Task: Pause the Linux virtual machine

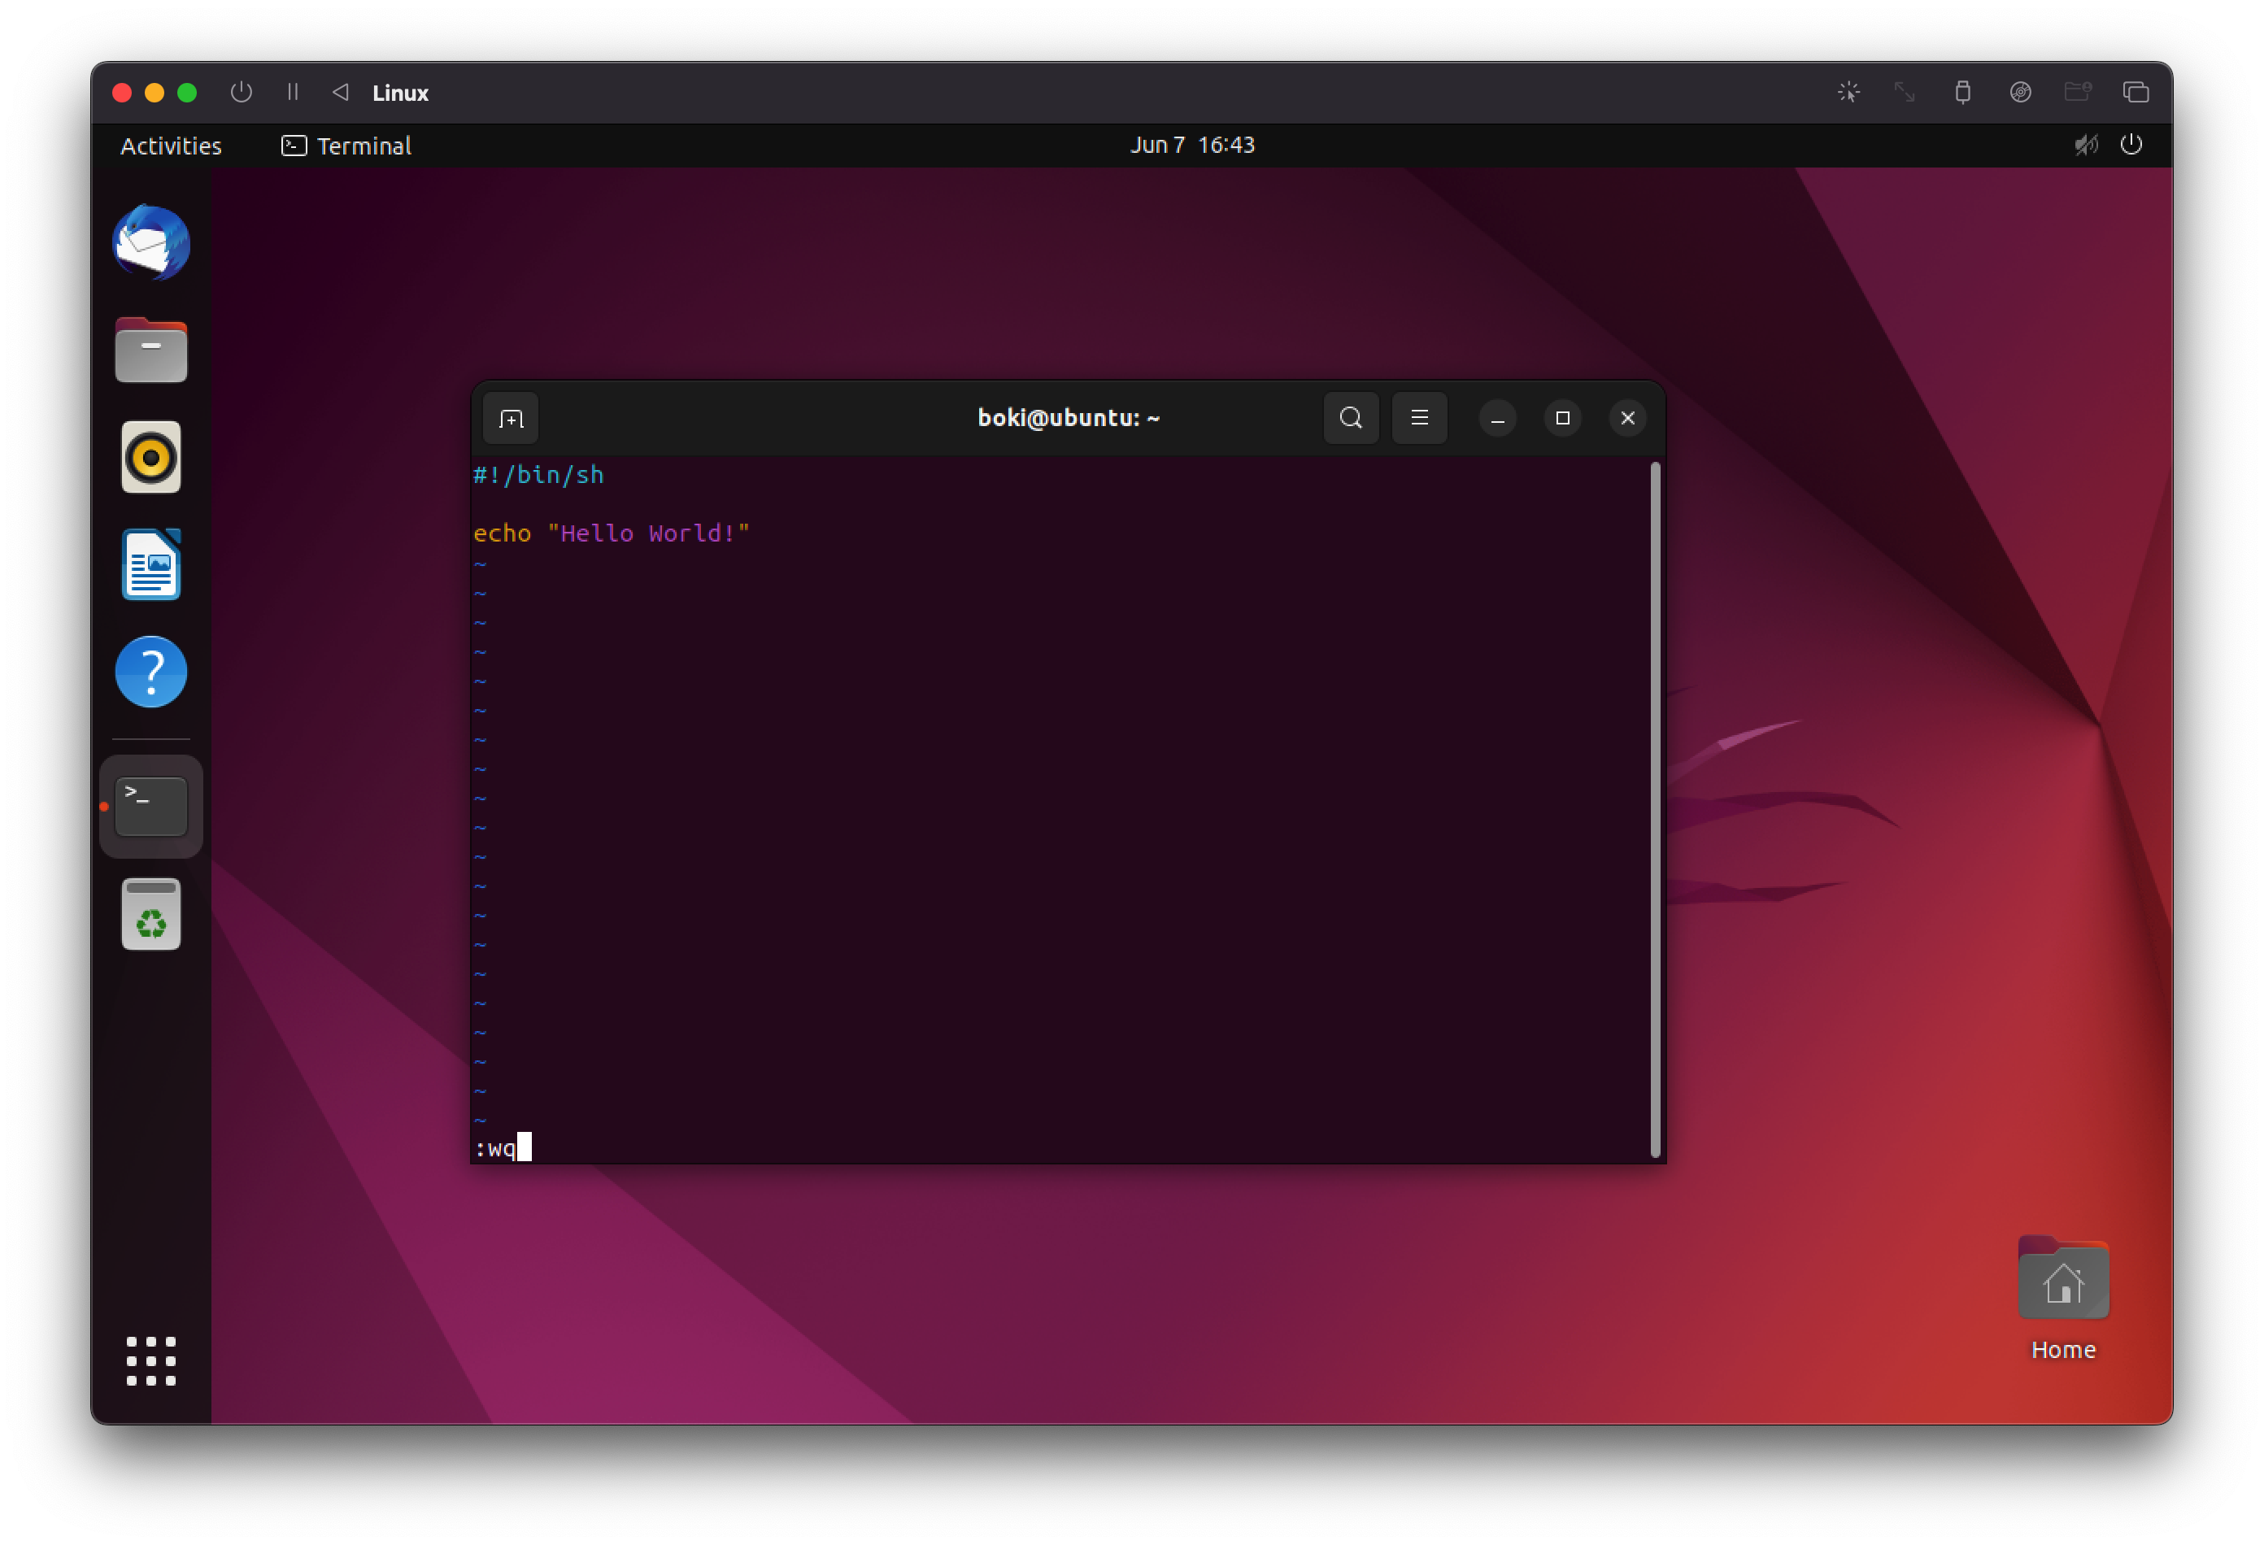Action: [x=292, y=92]
